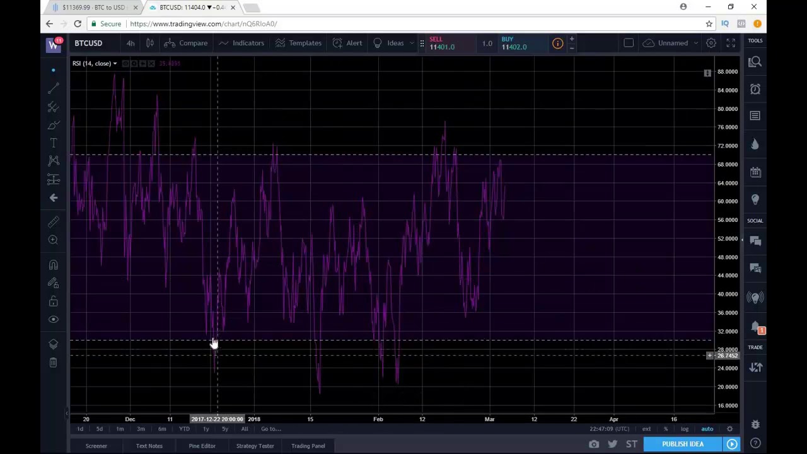Open the Ideas menu
807x454 pixels.
[388, 43]
